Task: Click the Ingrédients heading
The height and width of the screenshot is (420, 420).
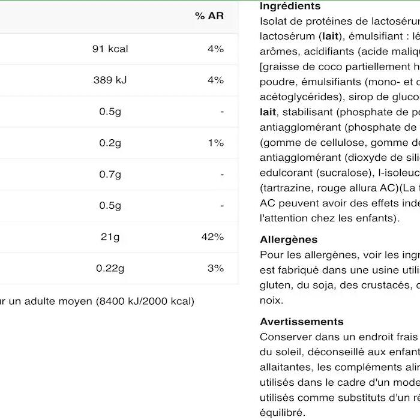Action: coord(290,6)
